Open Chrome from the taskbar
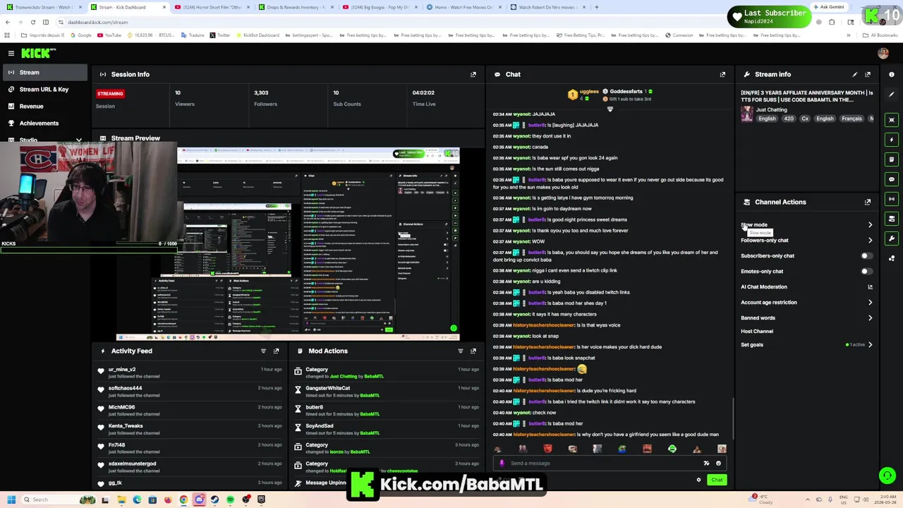 click(x=183, y=500)
